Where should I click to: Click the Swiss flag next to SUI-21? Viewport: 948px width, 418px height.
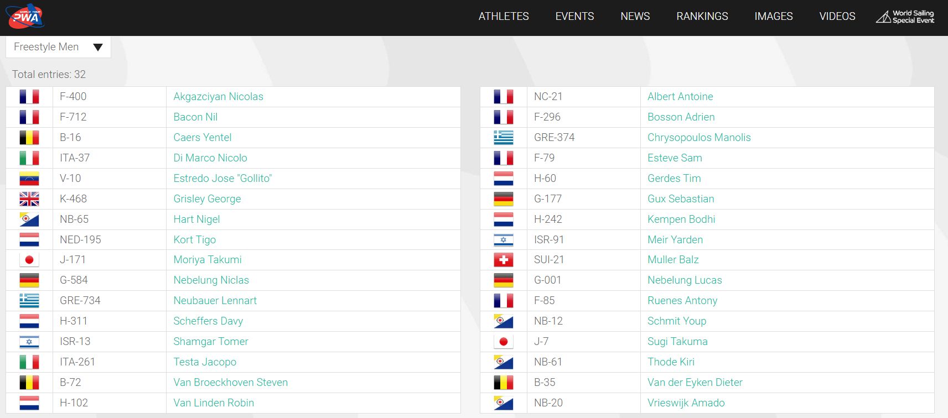coord(504,260)
